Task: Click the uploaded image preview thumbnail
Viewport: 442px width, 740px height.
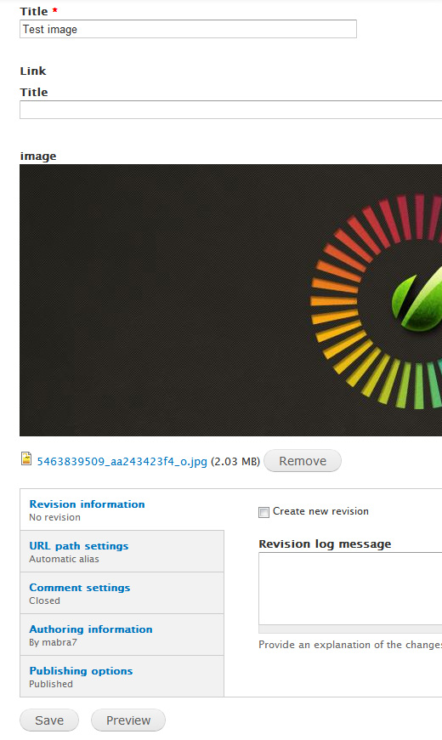Action: [x=230, y=300]
